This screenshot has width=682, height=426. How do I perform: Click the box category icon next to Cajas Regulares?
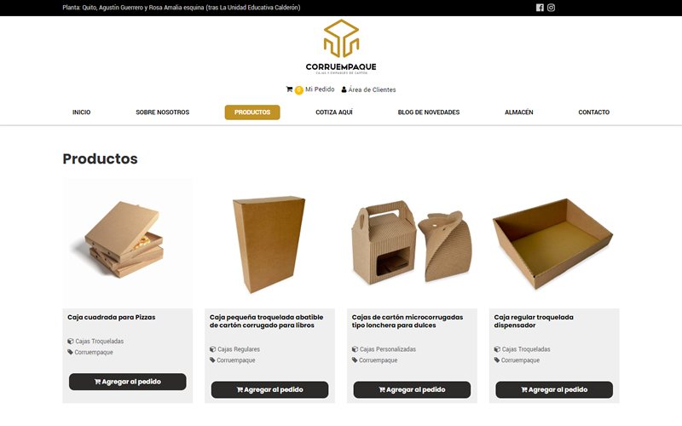pos(212,349)
